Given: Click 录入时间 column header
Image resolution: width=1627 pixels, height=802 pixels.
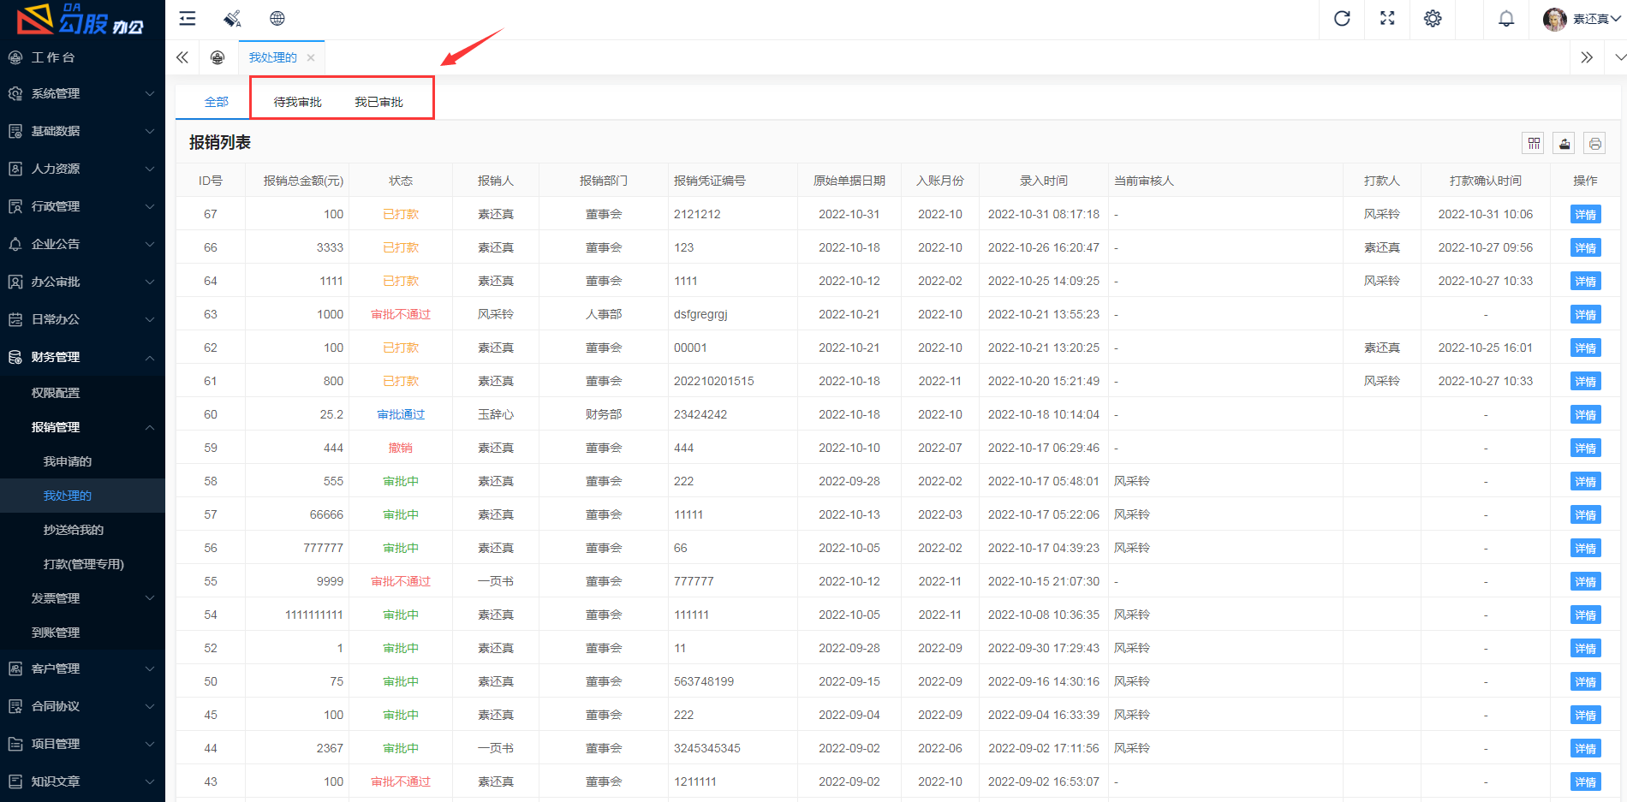Looking at the screenshot, I should point(1043,181).
